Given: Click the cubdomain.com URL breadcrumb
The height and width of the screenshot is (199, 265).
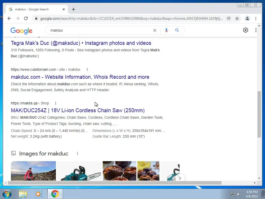Looking at the screenshot, I should [46, 69].
